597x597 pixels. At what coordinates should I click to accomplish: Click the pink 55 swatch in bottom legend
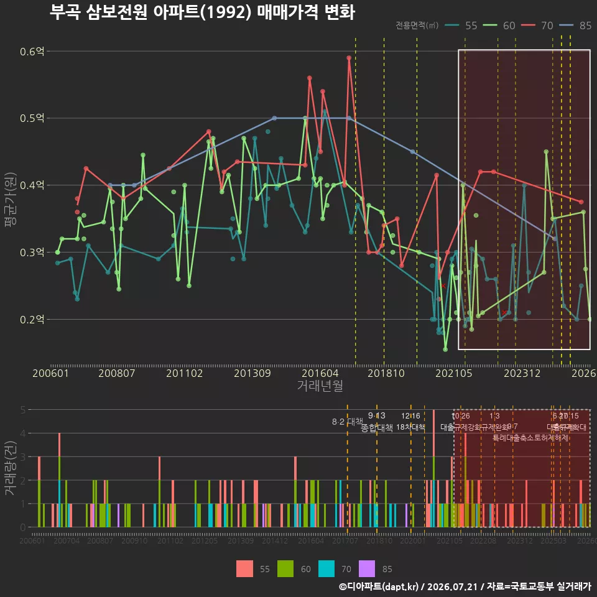pyautogui.click(x=244, y=569)
